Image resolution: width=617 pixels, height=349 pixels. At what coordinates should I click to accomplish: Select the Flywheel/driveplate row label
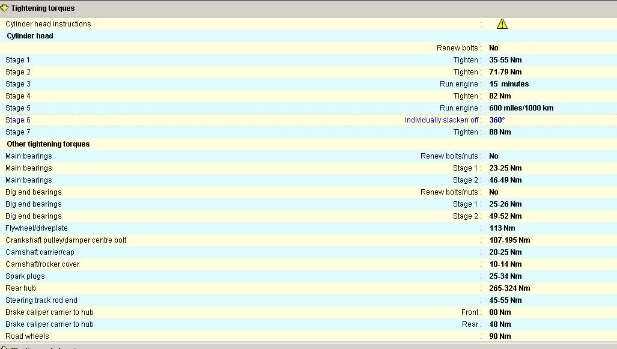coord(37,228)
